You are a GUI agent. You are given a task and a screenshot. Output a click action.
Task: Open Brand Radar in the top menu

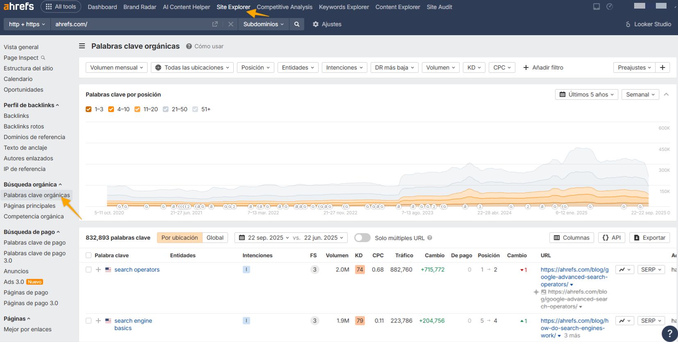coord(140,7)
